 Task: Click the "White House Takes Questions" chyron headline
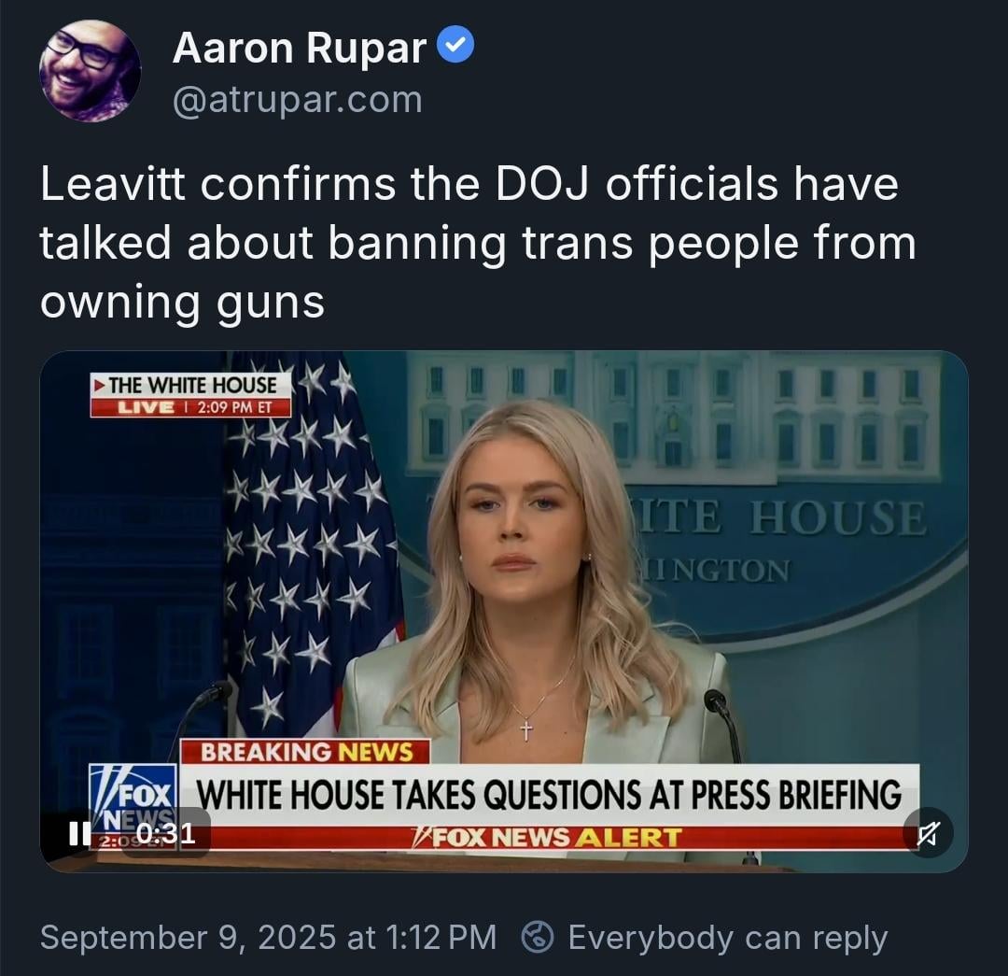[x=549, y=795]
